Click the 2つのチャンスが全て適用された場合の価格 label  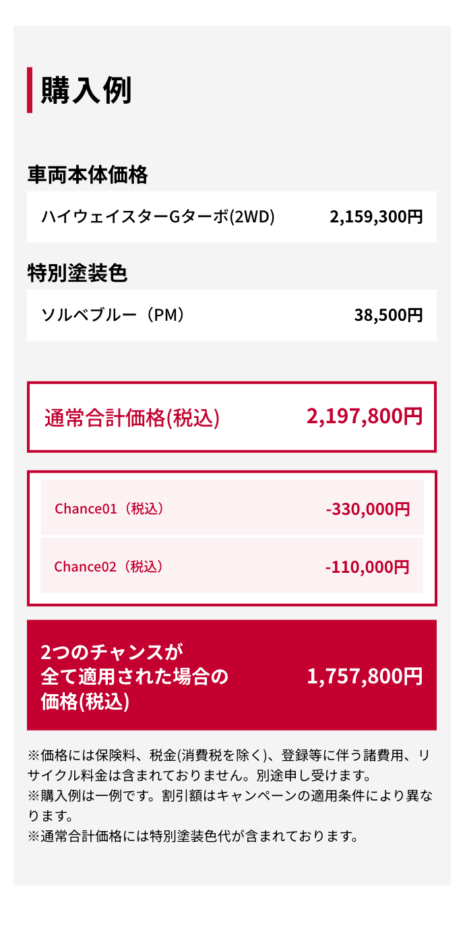[x=135, y=676]
